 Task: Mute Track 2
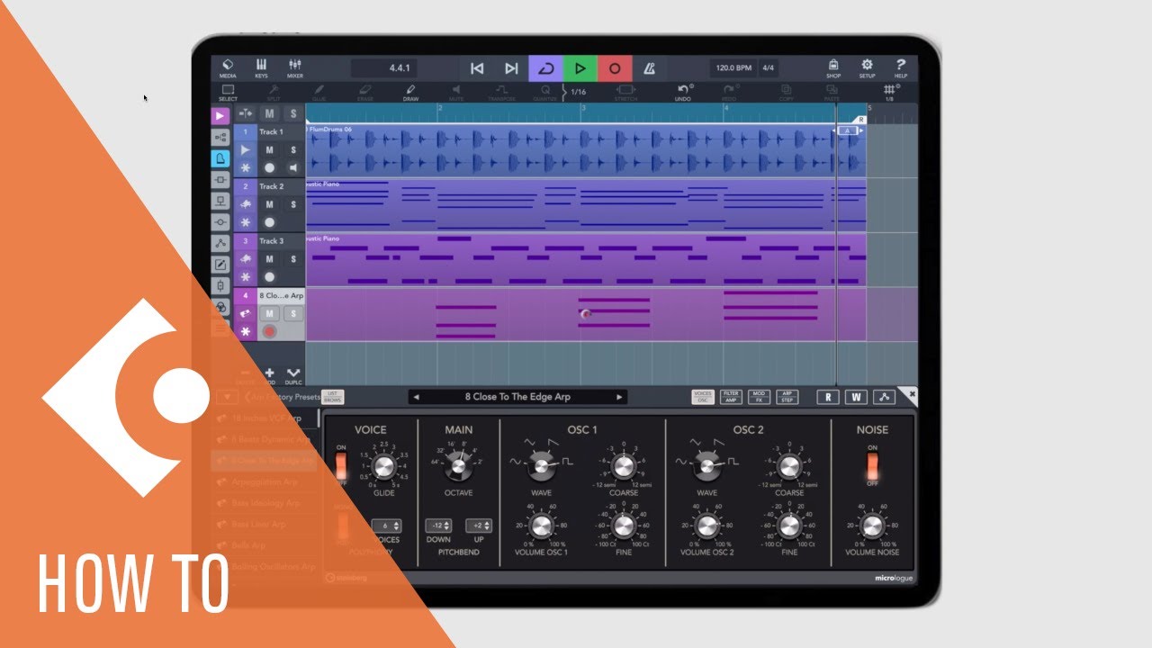(269, 204)
